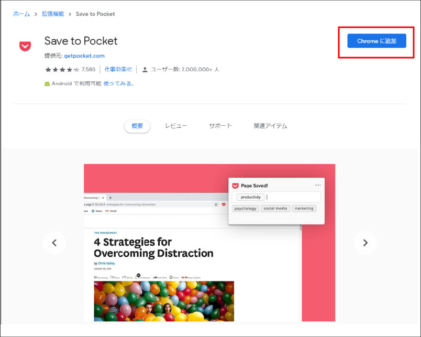Click the Chrome に追加 button
This screenshot has height=337, width=421.
(376, 41)
